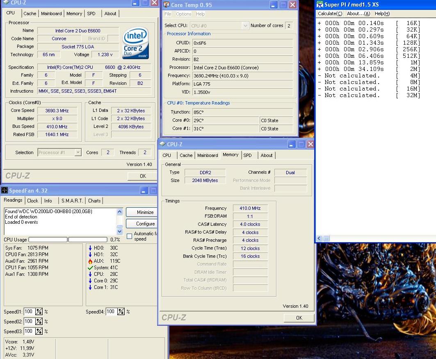Viewport: 436px width, 359px height.
Task: Click OK button in top CPU-Z window
Action: point(143,176)
